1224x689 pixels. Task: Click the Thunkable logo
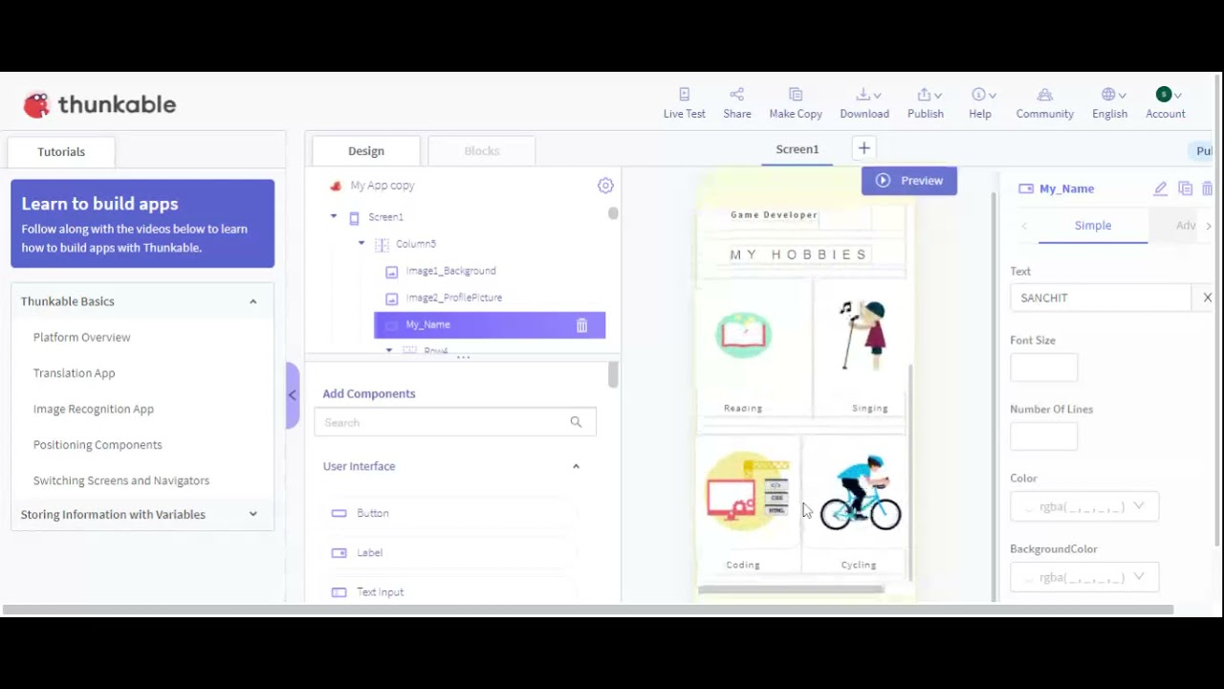click(99, 104)
